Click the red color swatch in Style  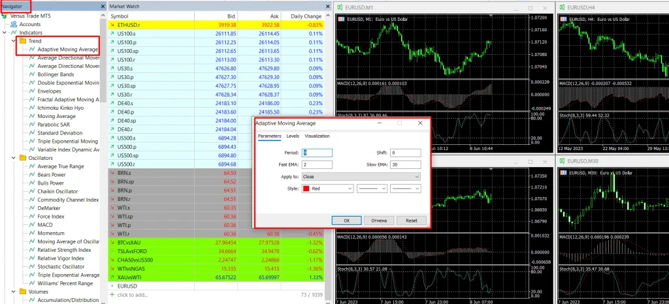(x=306, y=188)
